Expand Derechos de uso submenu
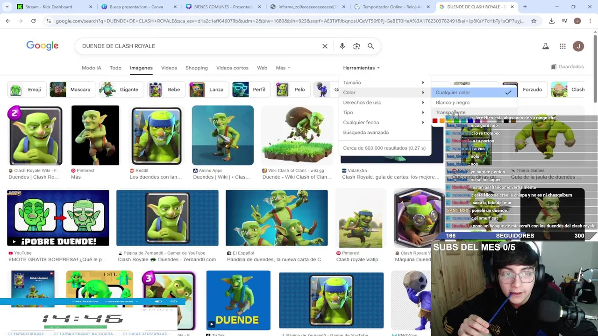The width and height of the screenshot is (598, 336). tap(384, 103)
